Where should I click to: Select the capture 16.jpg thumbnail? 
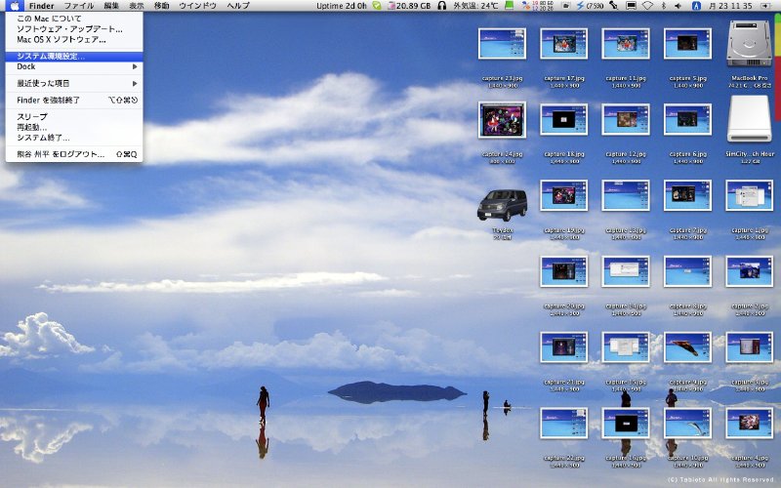626,424
